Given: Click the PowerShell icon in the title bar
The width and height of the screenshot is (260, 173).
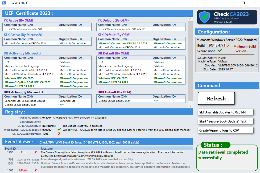Looking at the screenshot, I should pos(4,3).
